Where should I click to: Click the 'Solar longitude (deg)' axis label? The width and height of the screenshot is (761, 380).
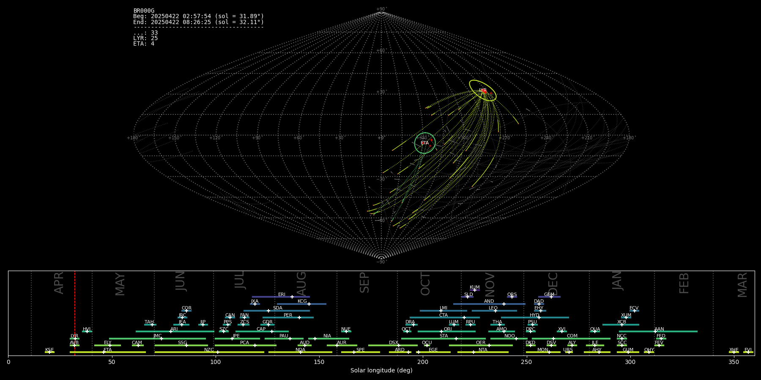pyautogui.click(x=381, y=371)
